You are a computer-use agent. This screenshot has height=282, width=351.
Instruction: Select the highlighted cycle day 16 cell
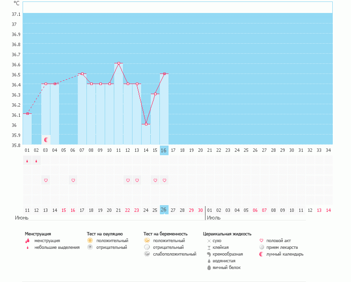pyautogui.click(x=164, y=150)
